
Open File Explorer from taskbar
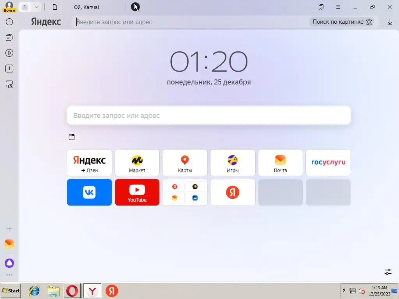point(53,291)
